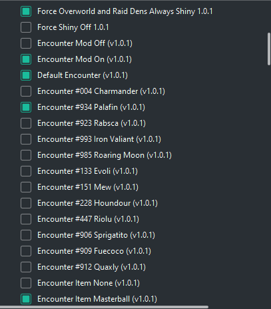Enable Encounter Item None checkbox
Viewport: 271px width, 309px height.
(x=26, y=283)
